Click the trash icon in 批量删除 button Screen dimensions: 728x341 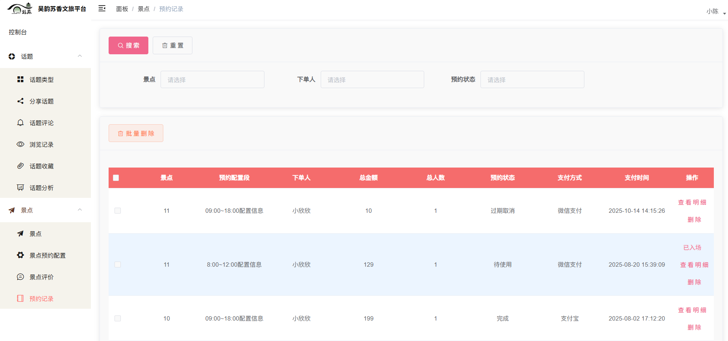[120, 134]
